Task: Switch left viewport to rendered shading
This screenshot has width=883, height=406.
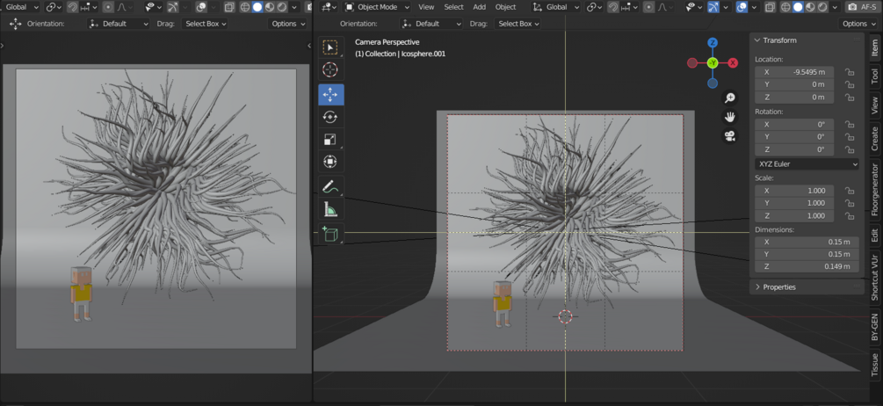Action: [281, 7]
